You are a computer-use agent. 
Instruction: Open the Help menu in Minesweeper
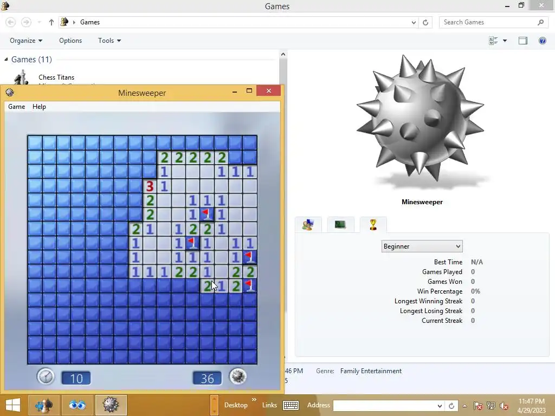(x=39, y=107)
